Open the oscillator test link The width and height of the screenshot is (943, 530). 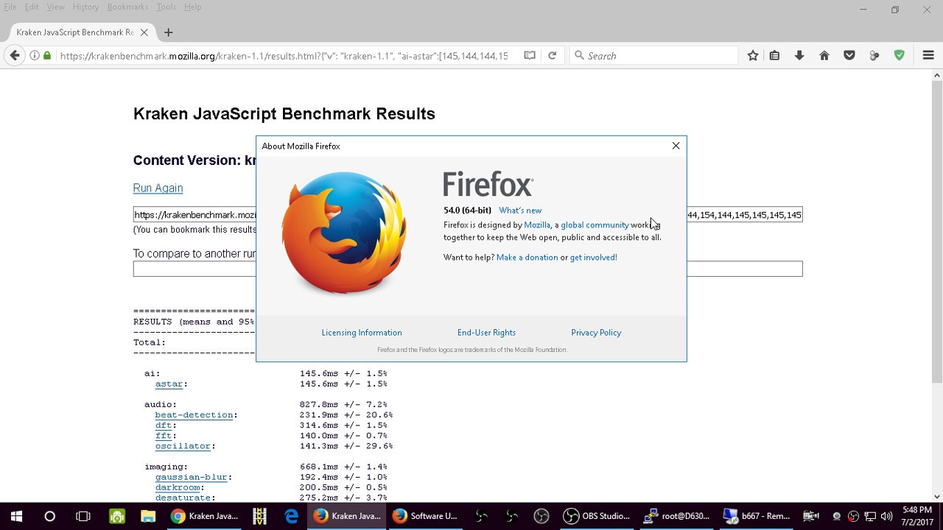point(183,446)
